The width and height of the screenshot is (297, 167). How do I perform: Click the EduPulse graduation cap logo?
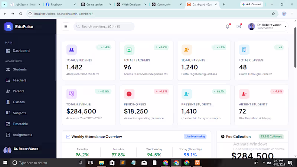pyautogui.click(x=8, y=27)
